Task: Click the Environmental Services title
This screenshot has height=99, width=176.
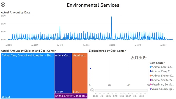Action: click(x=93, y=5)
